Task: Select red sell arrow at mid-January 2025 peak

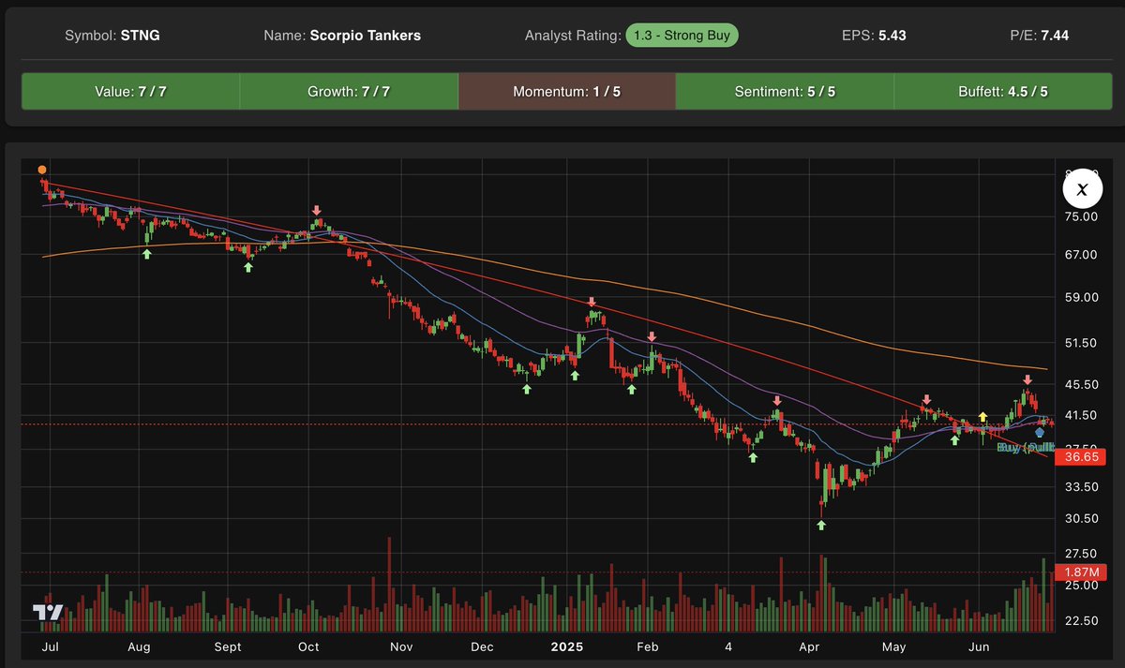Action: coord(592,303)
